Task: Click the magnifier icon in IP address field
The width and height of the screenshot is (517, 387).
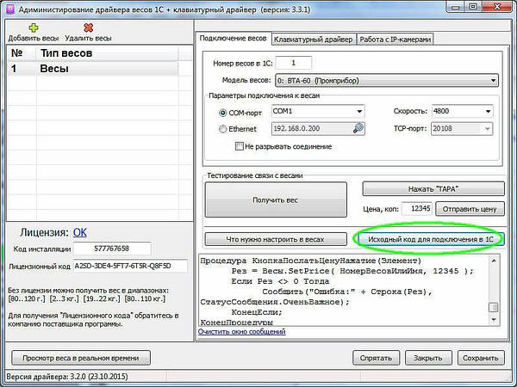Action: tap(358, 129)
